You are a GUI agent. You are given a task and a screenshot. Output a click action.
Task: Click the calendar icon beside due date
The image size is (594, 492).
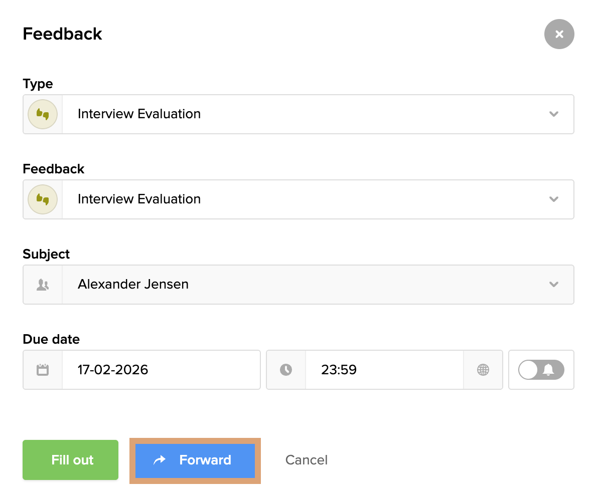(x=43, y=370)
